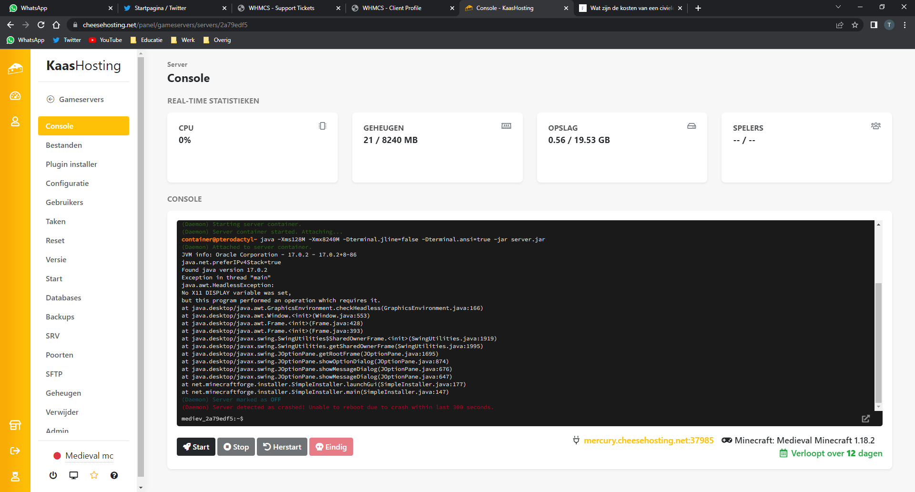Open the tab search dropdown chevron
Image resolution: width=915 pixels, height=492 pixels.
click(838, 8)
